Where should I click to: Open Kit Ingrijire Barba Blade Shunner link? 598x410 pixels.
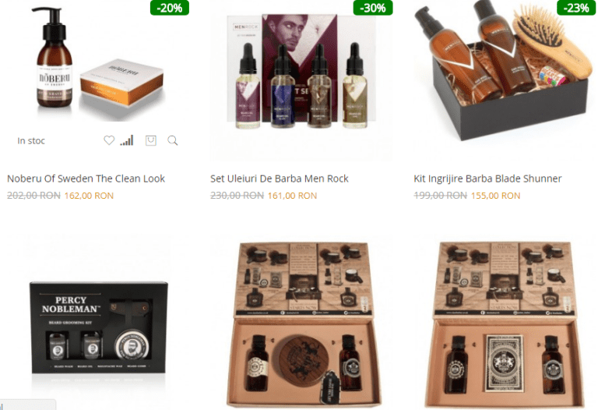coord(487,178)
